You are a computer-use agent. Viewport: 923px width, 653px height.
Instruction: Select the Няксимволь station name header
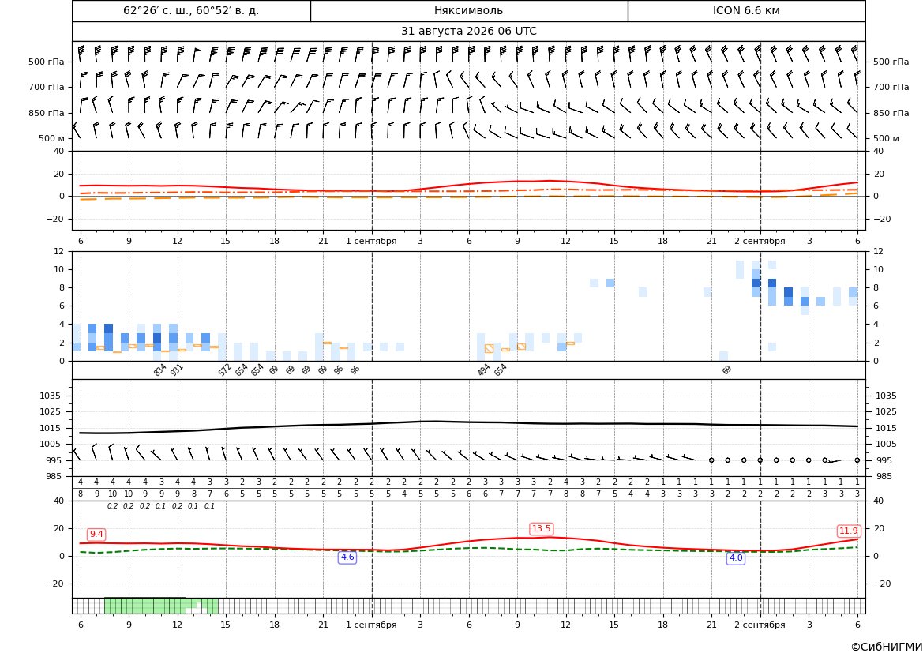coord(468,10)
